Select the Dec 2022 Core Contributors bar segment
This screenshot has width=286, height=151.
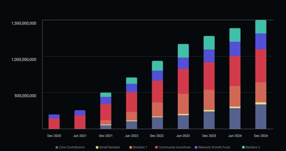[x=158, y=123]
